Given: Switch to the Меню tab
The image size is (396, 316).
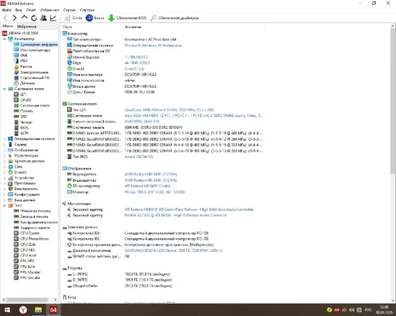Looking at the screenshot, I should pyautogui.click(x=8, y=26).
